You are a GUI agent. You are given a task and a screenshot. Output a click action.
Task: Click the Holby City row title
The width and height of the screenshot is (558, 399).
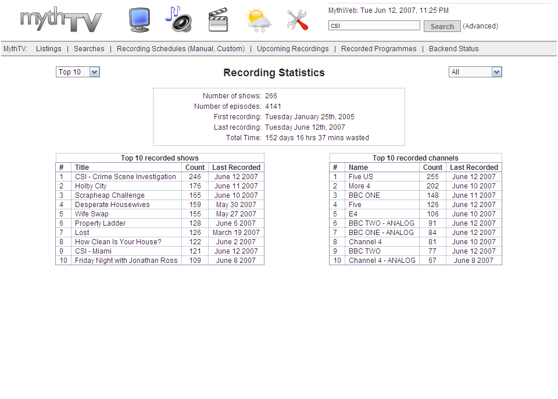pyautogui.click(x=91, y=186)
